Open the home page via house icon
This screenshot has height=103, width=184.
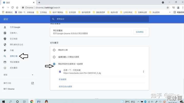click(17, 7)
